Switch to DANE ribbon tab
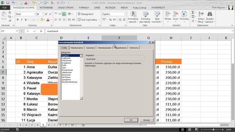The width and height of the screenshot is (235, 132). pyautogui.click(x=97, y=7)
